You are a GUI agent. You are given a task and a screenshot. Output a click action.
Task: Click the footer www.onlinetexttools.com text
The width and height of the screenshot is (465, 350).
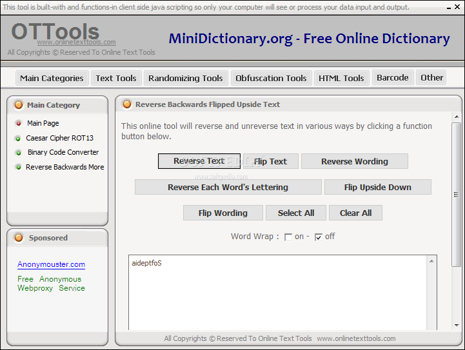[x=356, y=338]
